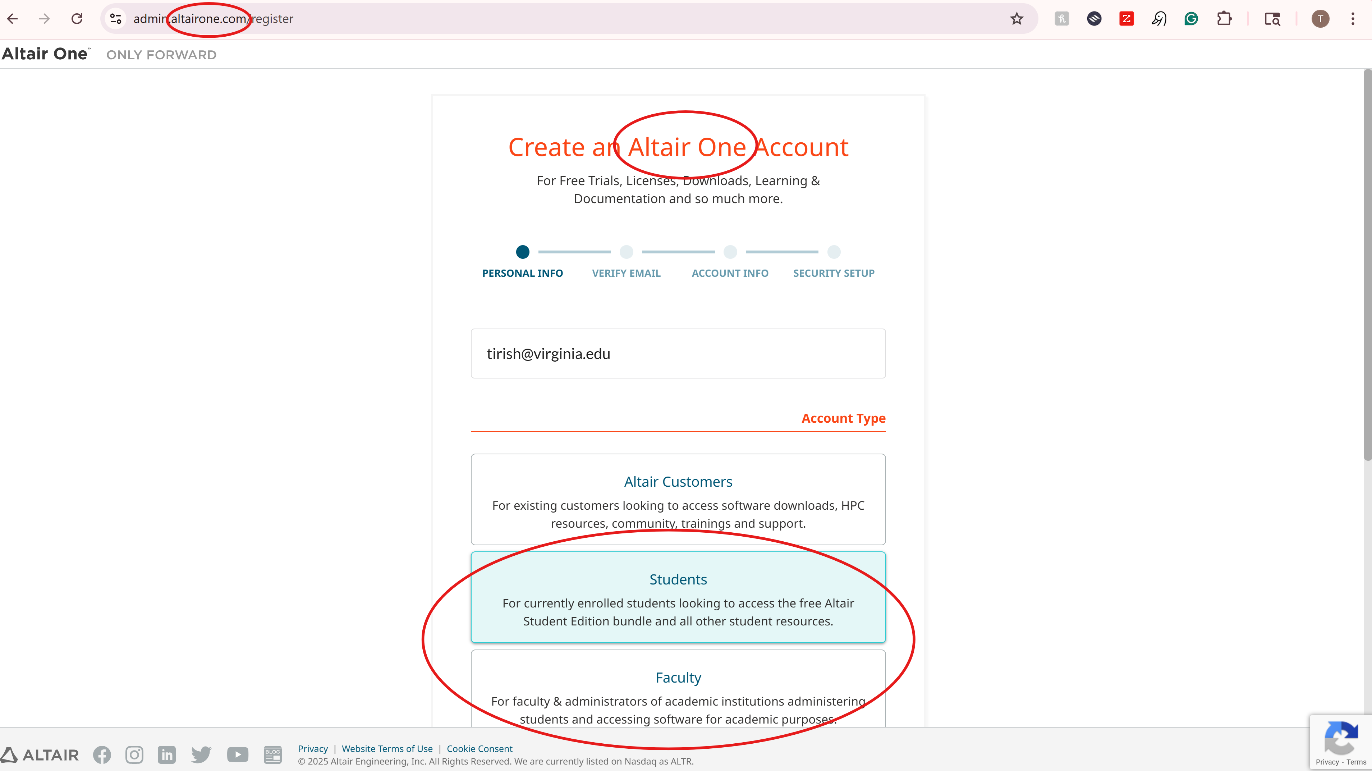Reload the registration page

click(x=77, y=19)
